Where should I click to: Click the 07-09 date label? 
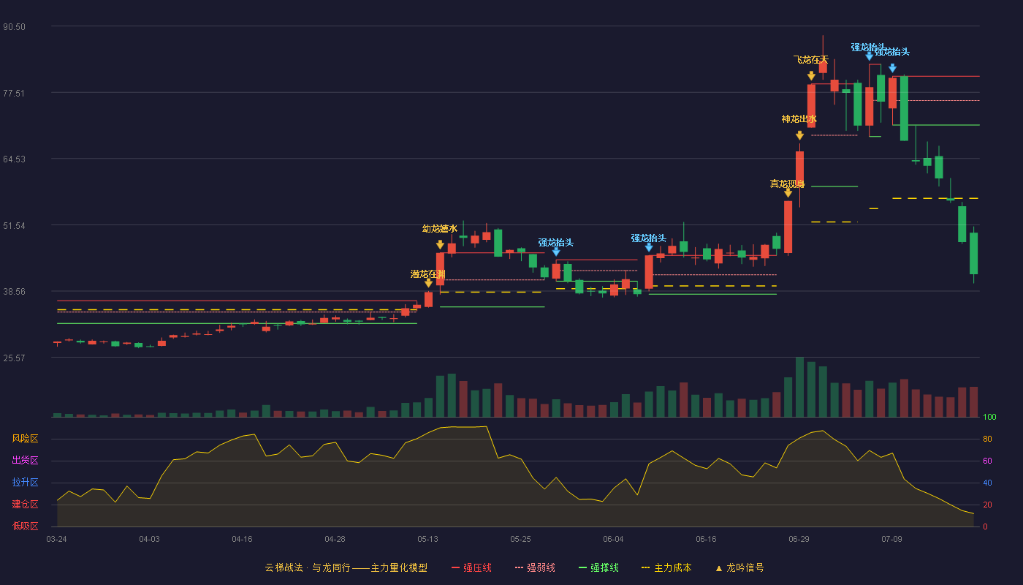coord(891,539)
